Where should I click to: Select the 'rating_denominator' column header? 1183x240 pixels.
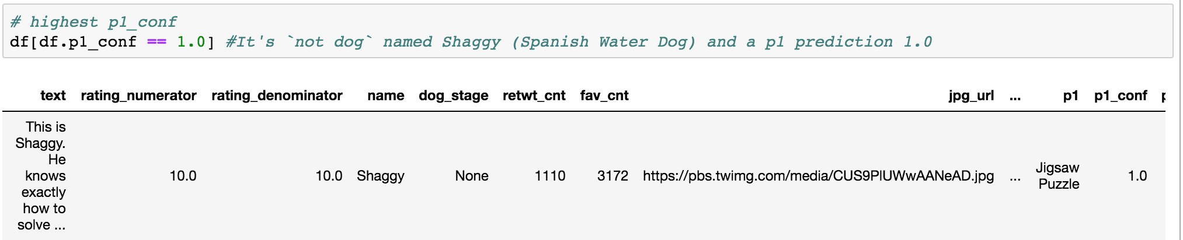pos(277,96)
